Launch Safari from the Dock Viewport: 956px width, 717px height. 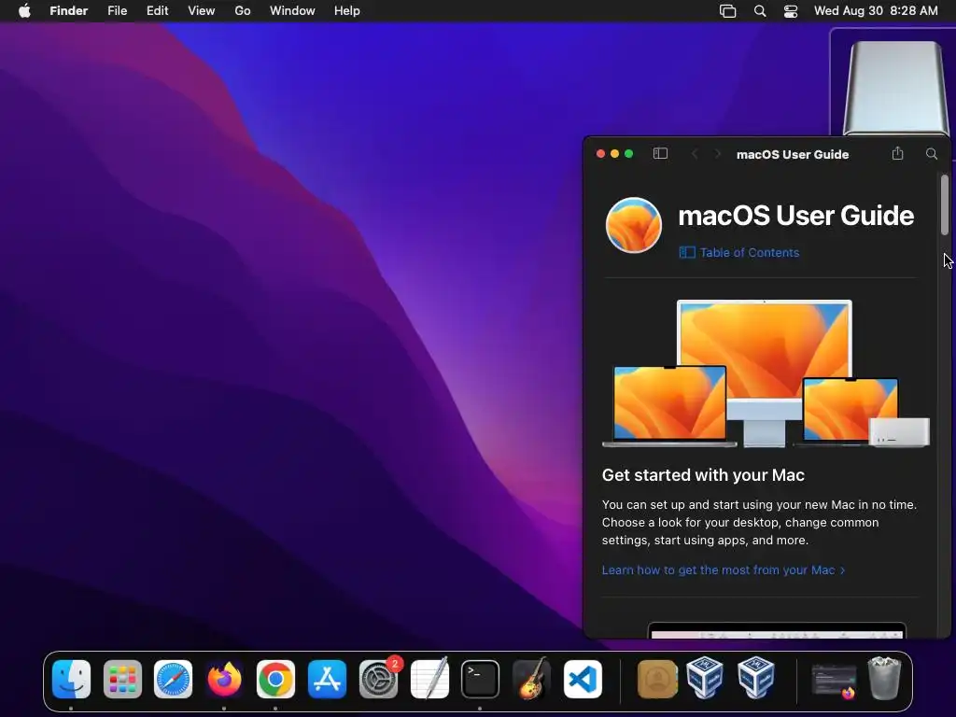(173, 679)
